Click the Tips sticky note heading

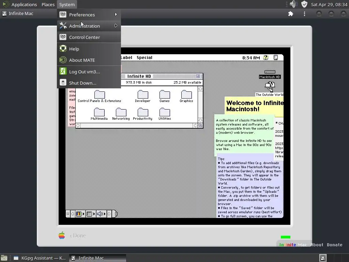point(221,159)
